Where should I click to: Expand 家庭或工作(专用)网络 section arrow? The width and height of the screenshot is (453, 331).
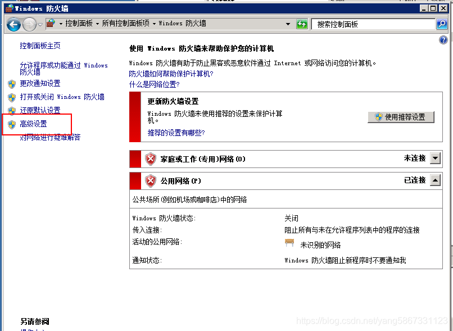click(x=435, y=158)
